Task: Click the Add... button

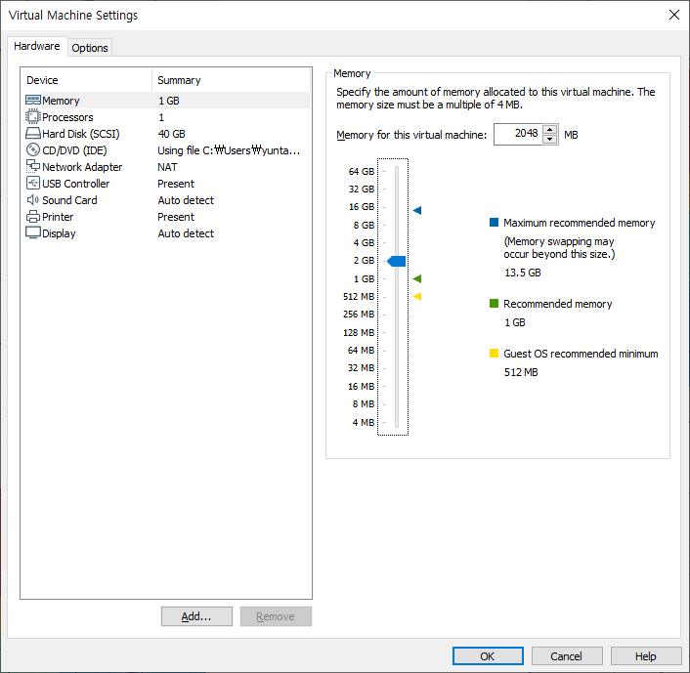Action: coord(196,616)
